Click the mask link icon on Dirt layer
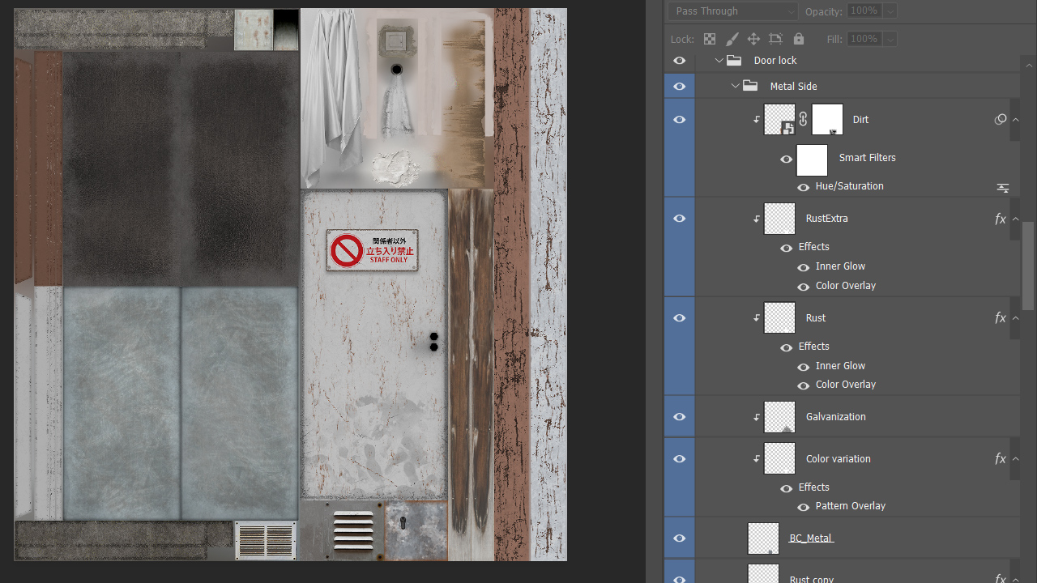 click(x=803, y=120)
